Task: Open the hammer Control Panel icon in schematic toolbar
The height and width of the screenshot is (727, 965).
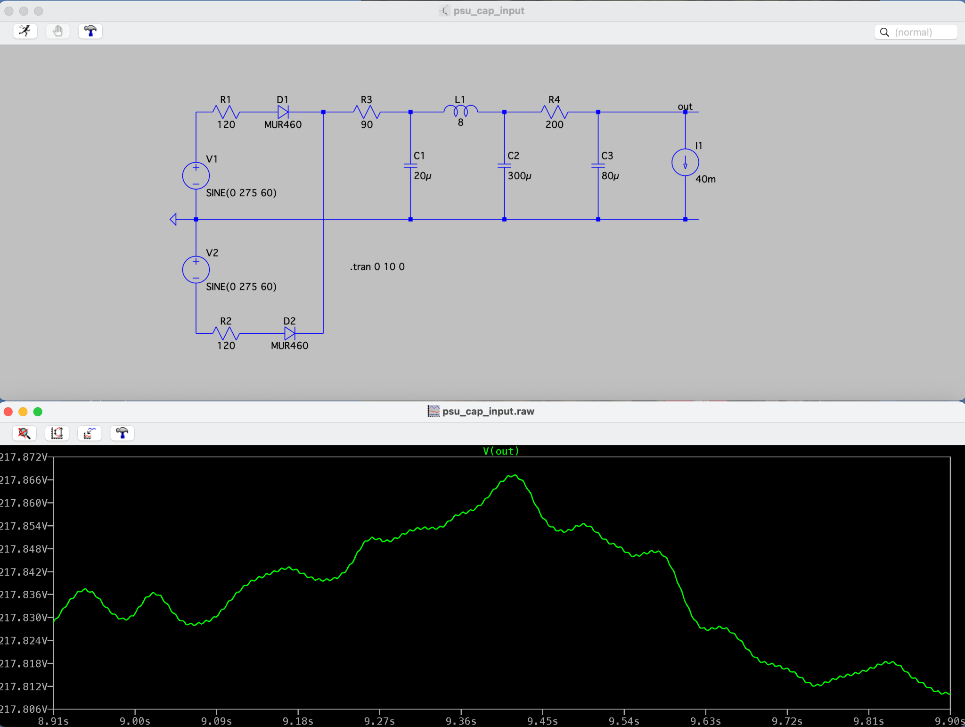Action: [x=90, y=31]
